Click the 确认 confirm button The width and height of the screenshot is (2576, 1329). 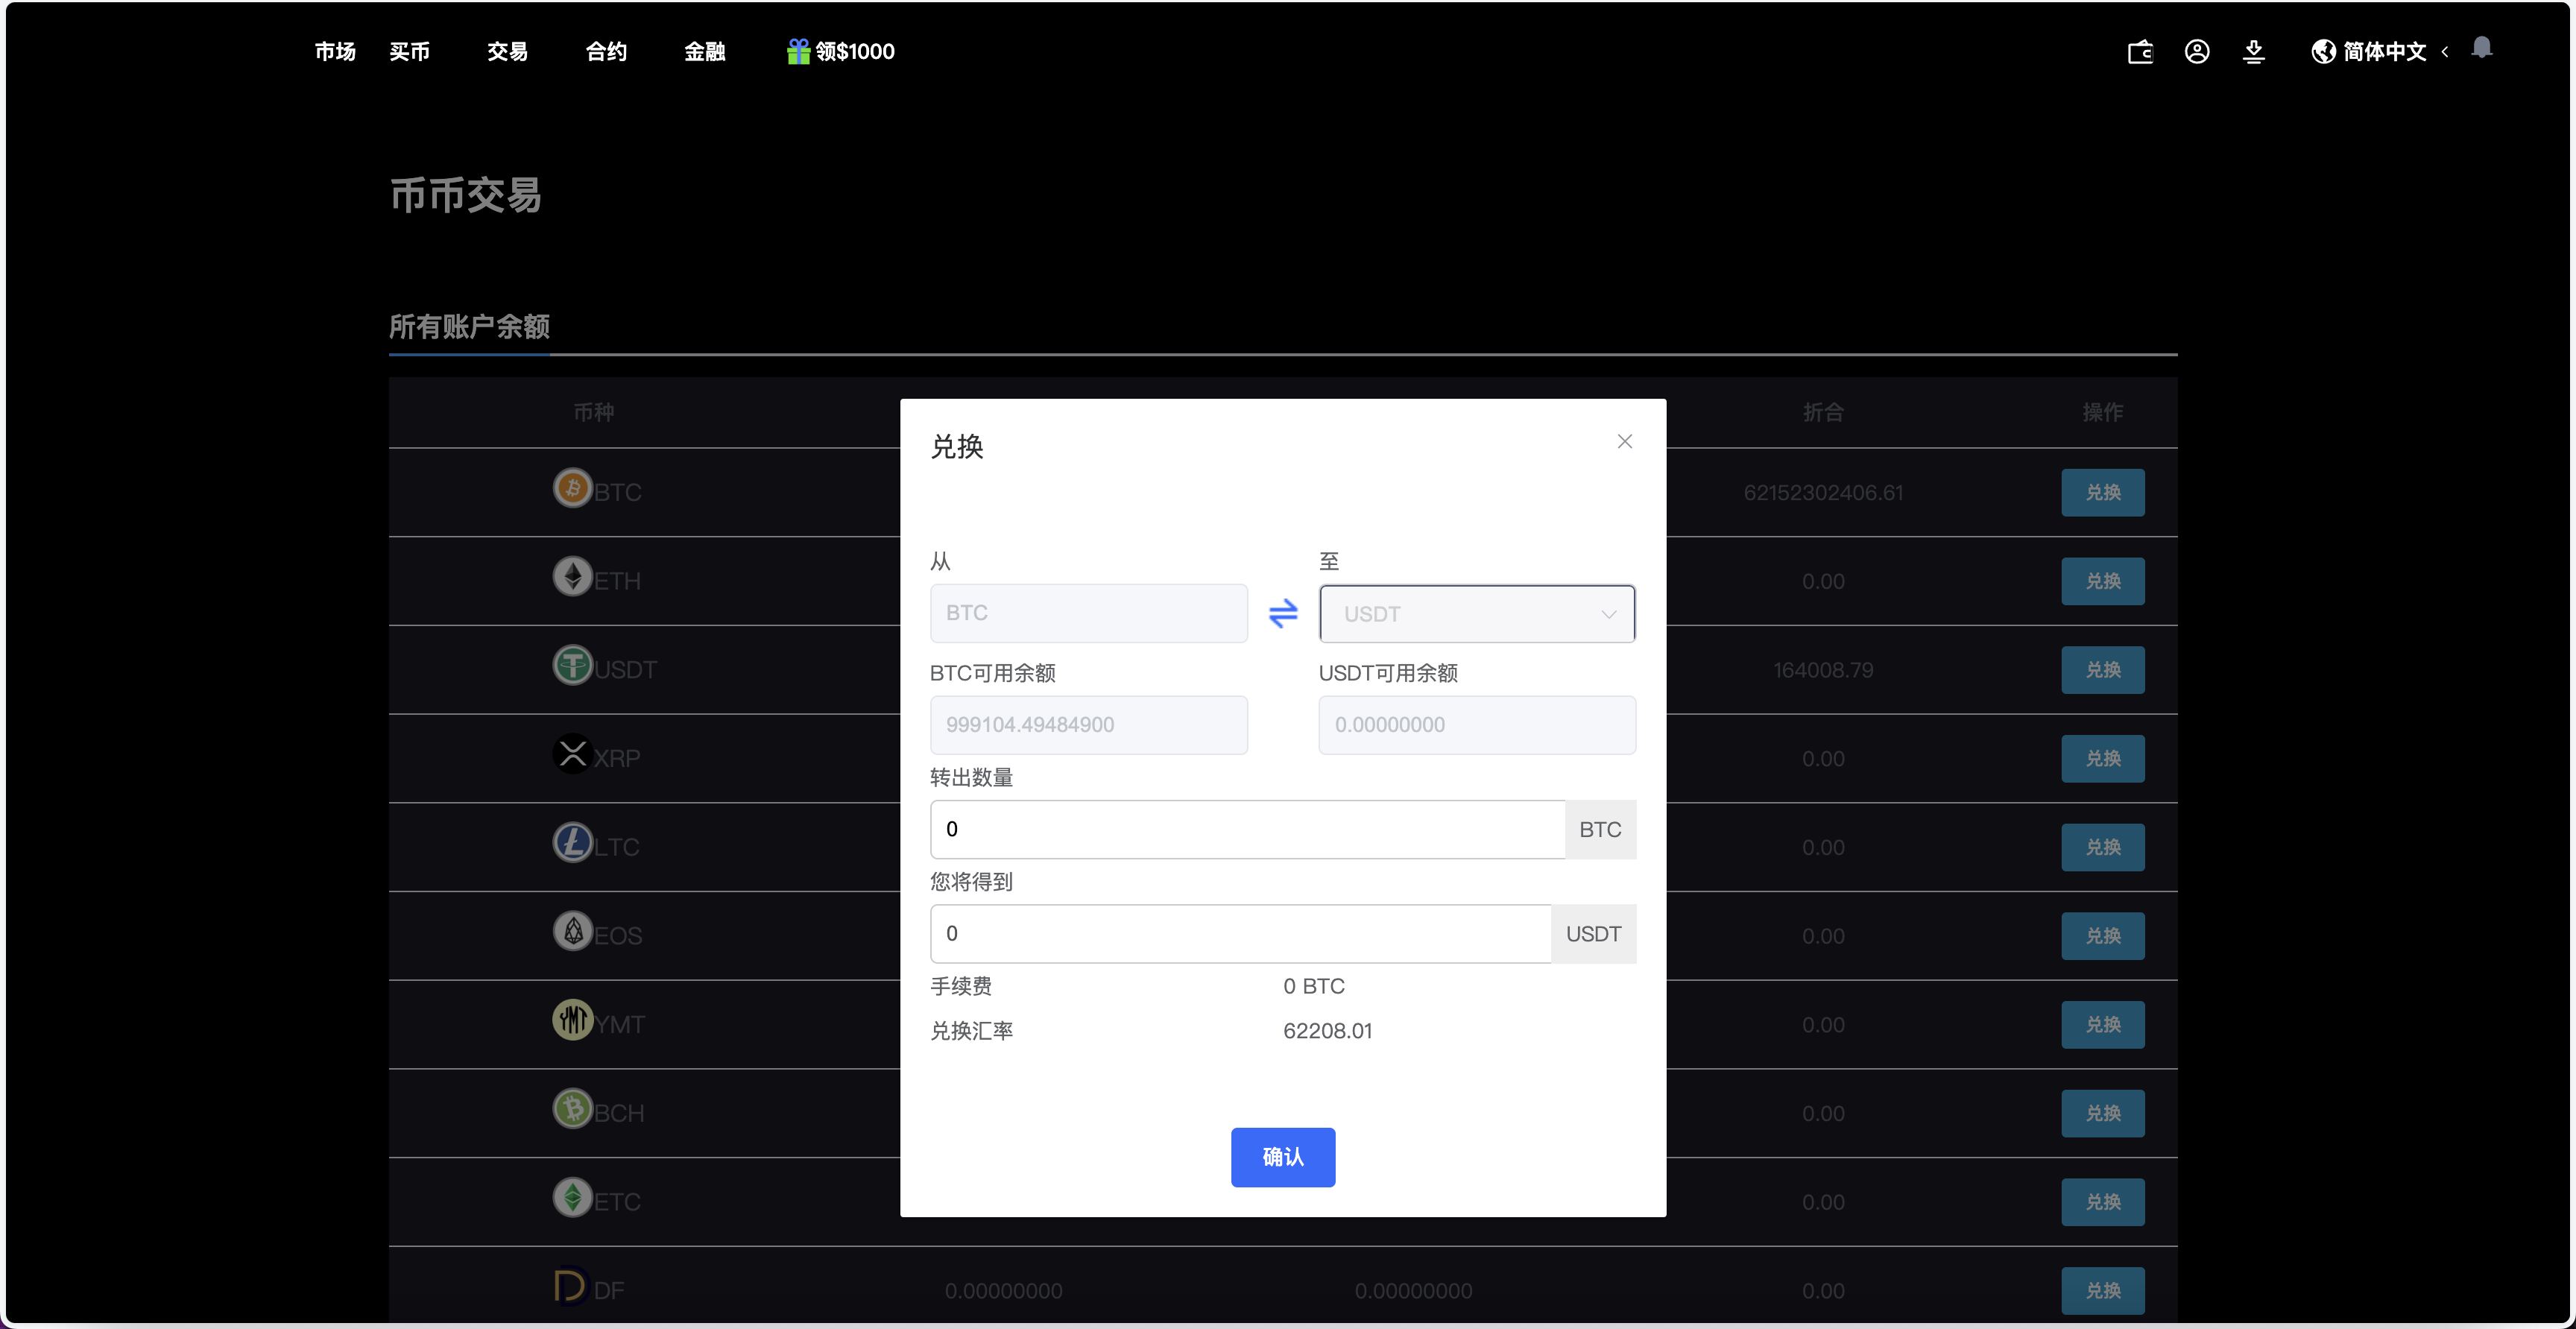coord(1283,1157)
